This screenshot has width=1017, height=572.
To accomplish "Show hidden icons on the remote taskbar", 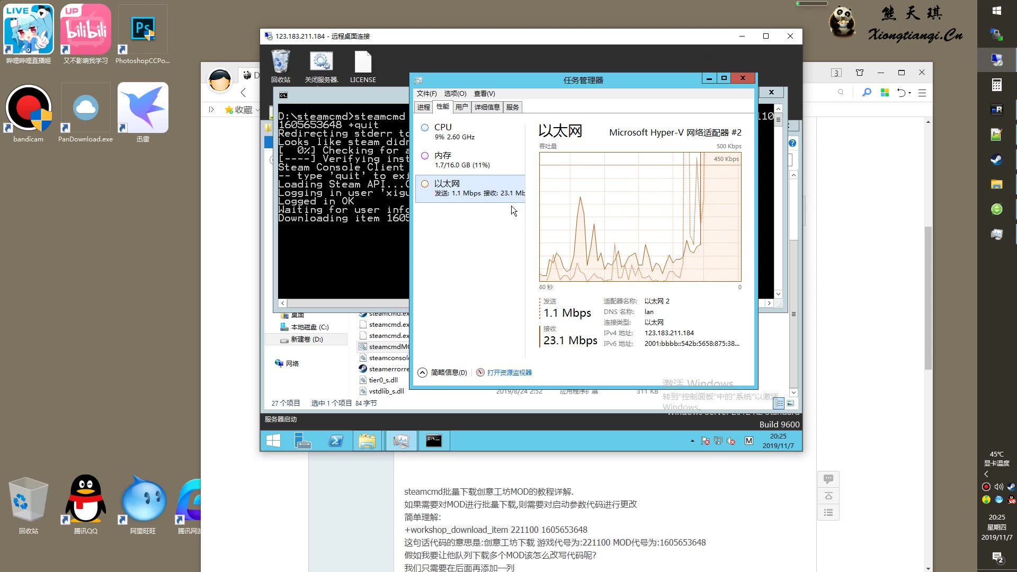I will (692, 441).
